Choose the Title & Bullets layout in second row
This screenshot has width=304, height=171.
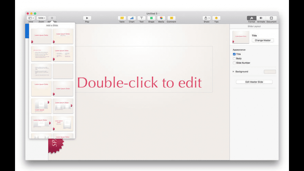[x=41, y=54]
